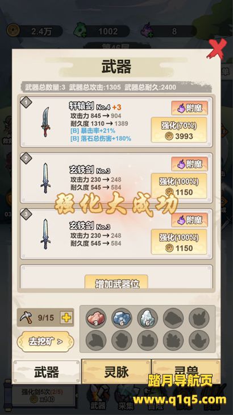
Task: Click the pickaxe icon
Action: pos(26,317)
